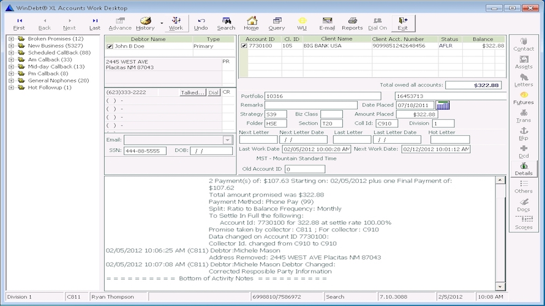Open the Assets side panel
Viewport: 545px width, 306px height.
(x=524, y=62)
